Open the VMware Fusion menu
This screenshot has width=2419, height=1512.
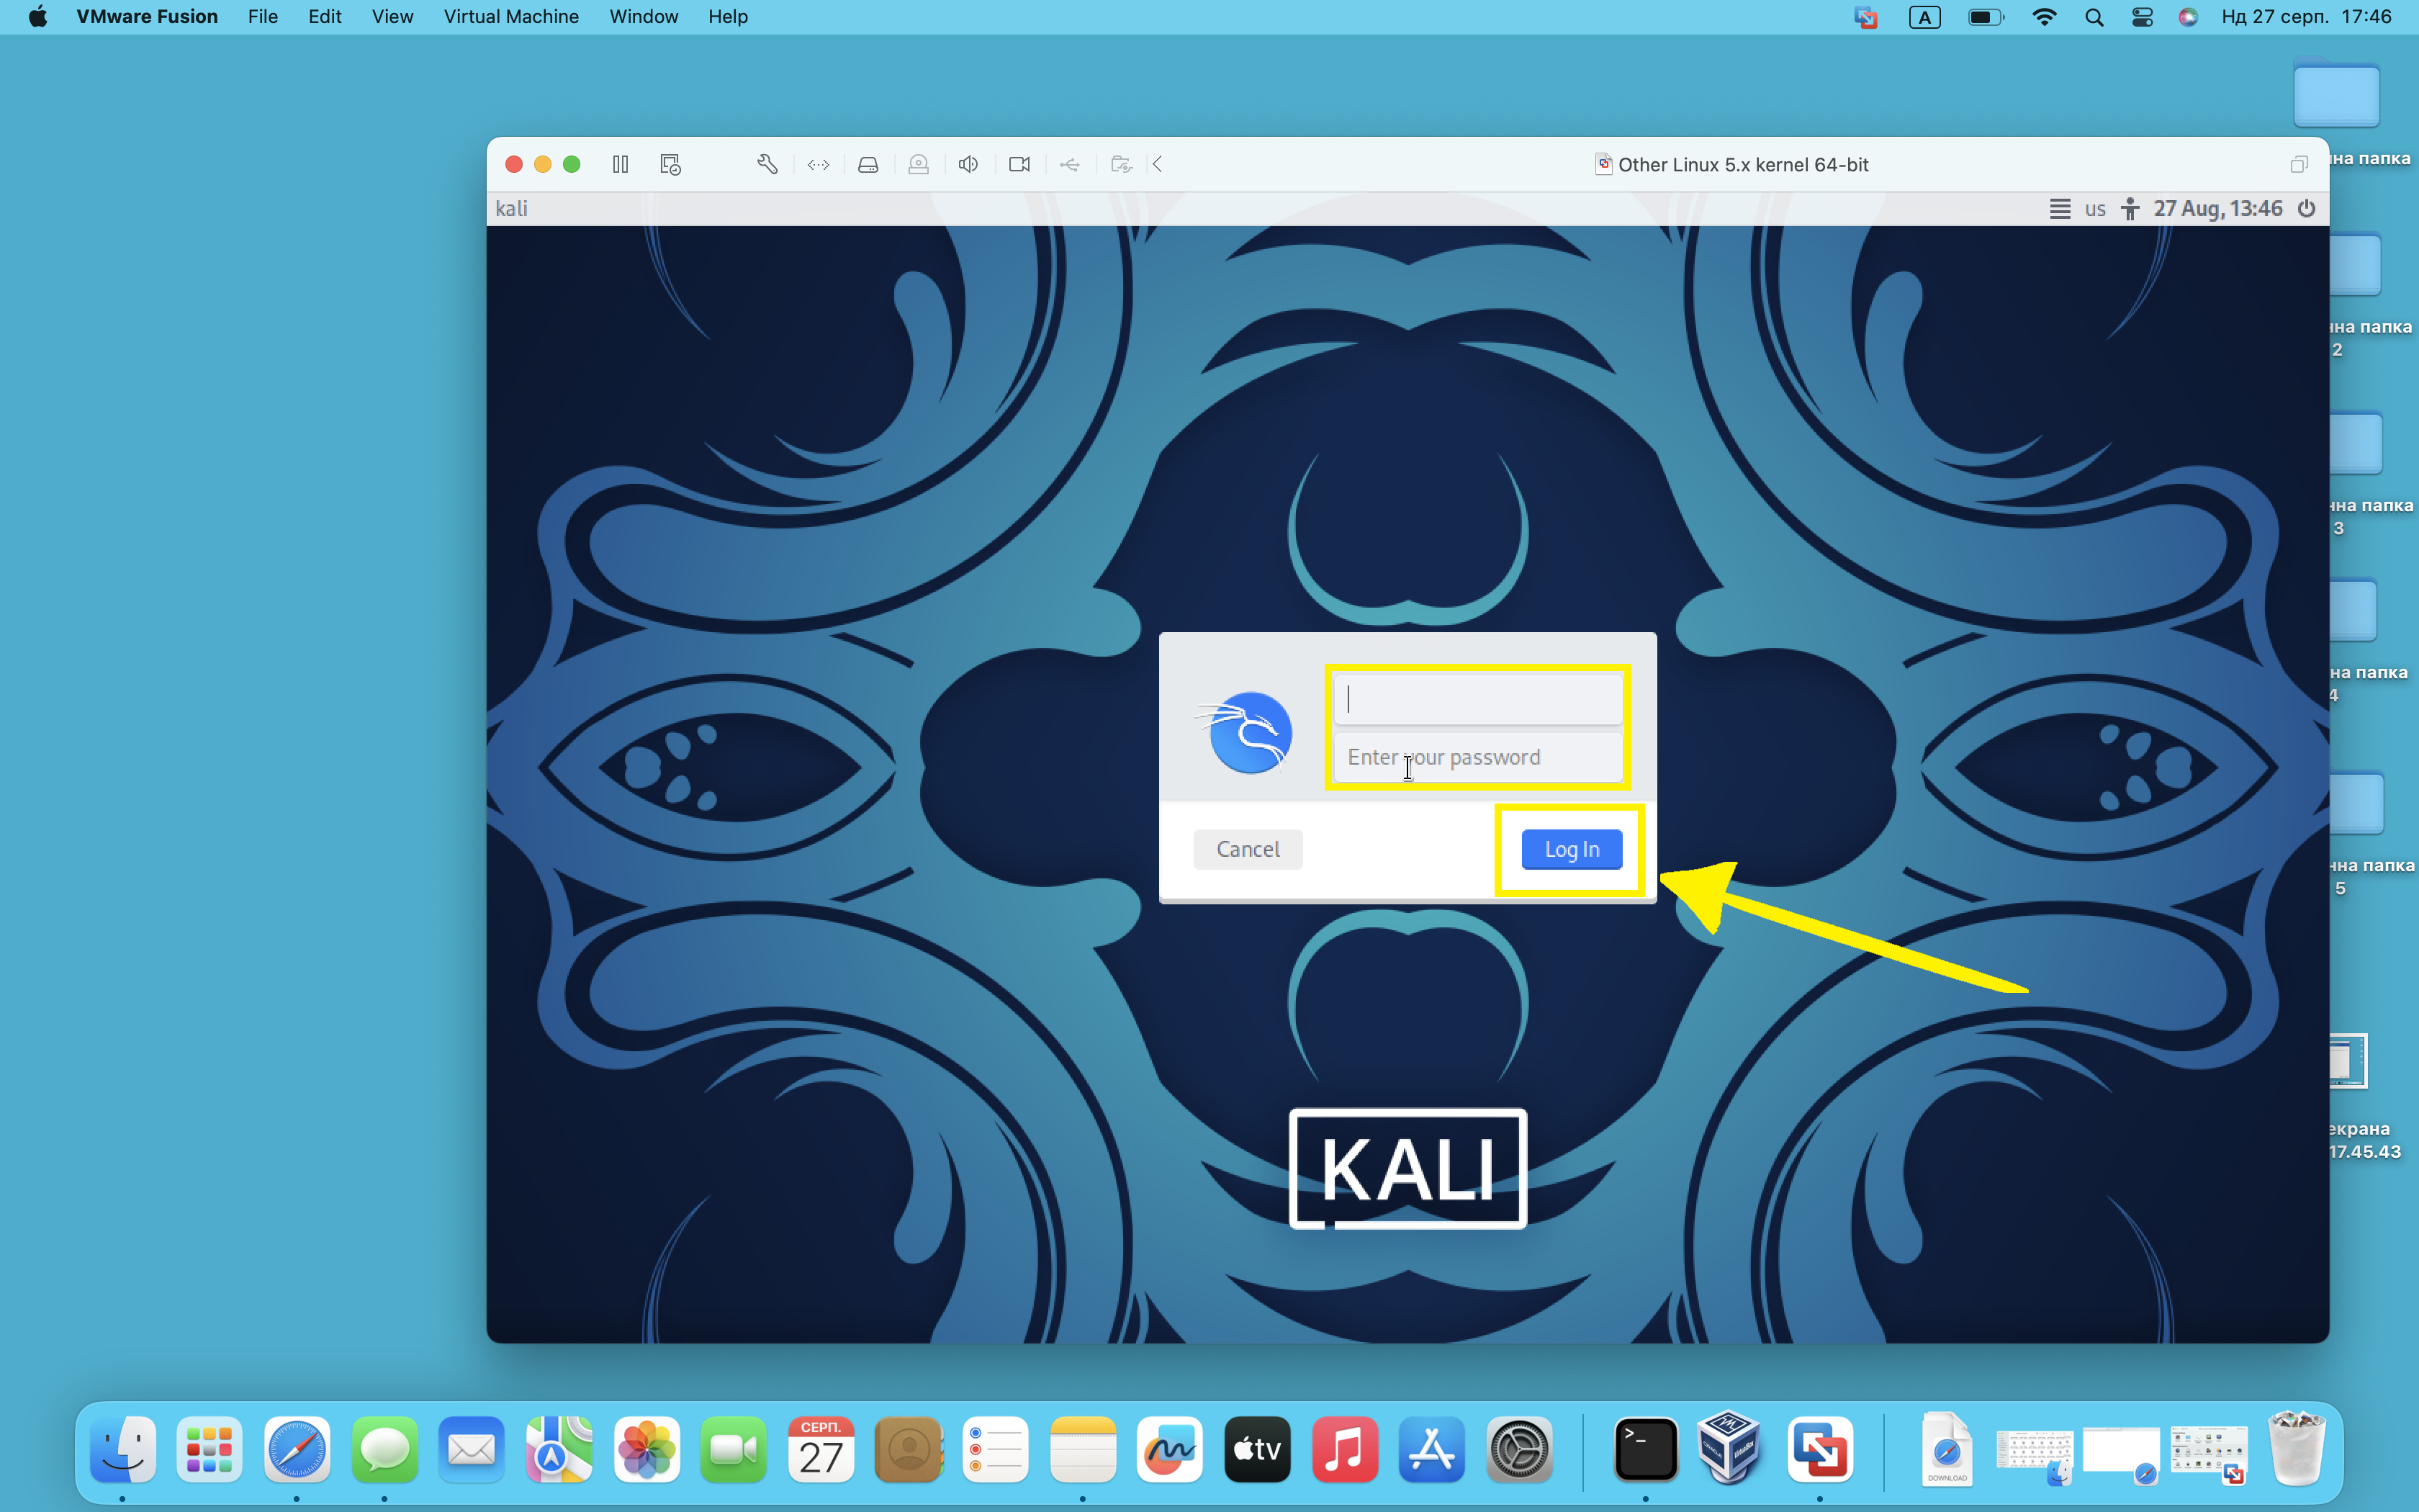pos(147,17)
